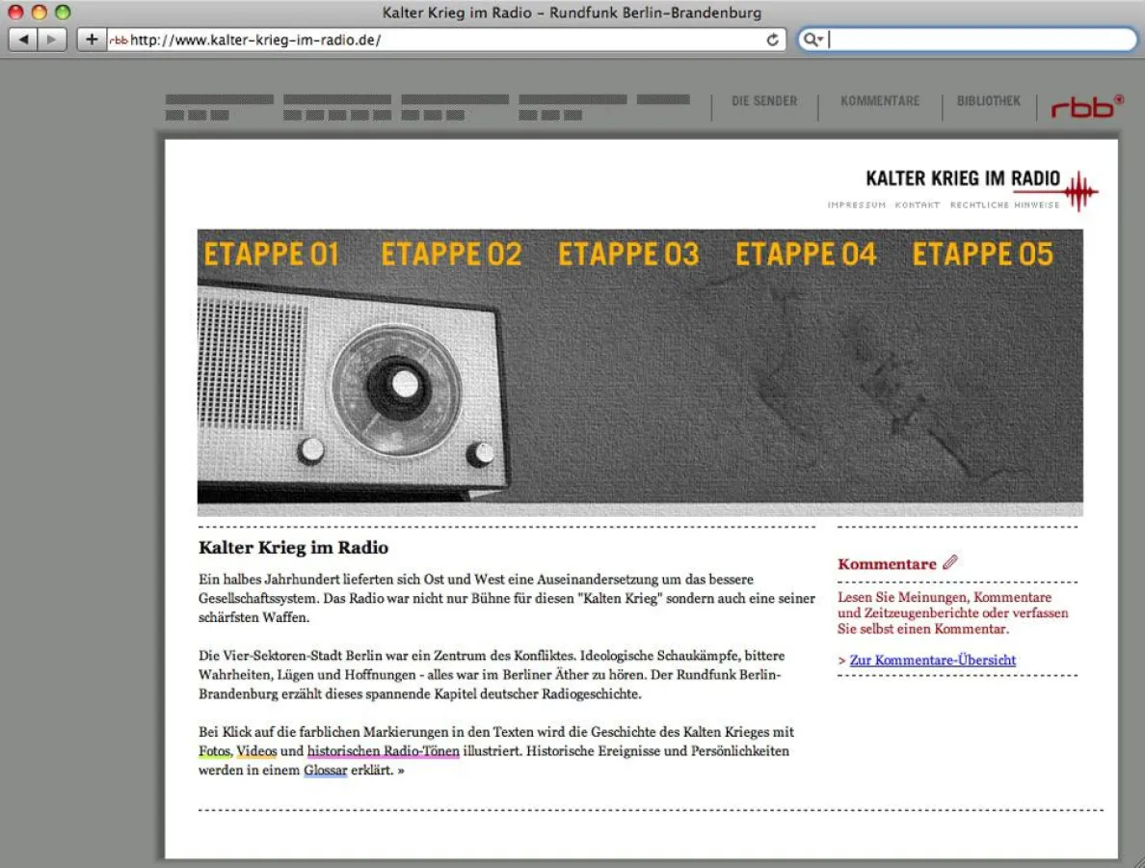The height and width of the screenshot is (868, 1145).
Task: Click the rbb favicon in the address bar
Action: tap(117, 40)
